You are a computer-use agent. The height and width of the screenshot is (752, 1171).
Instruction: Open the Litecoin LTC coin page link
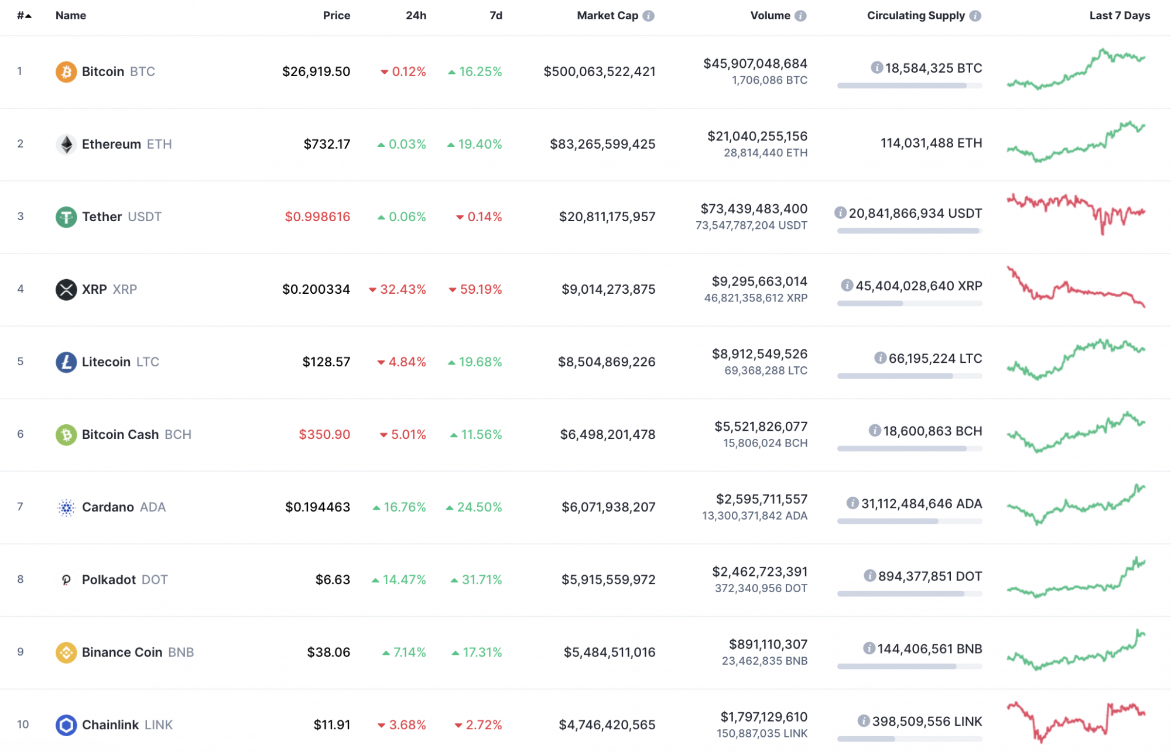[121, 362]
